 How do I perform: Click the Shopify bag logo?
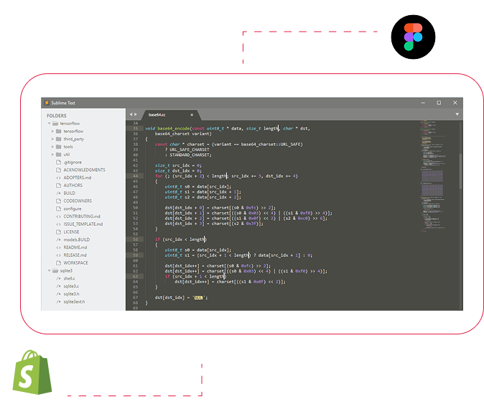pos(32,372)
